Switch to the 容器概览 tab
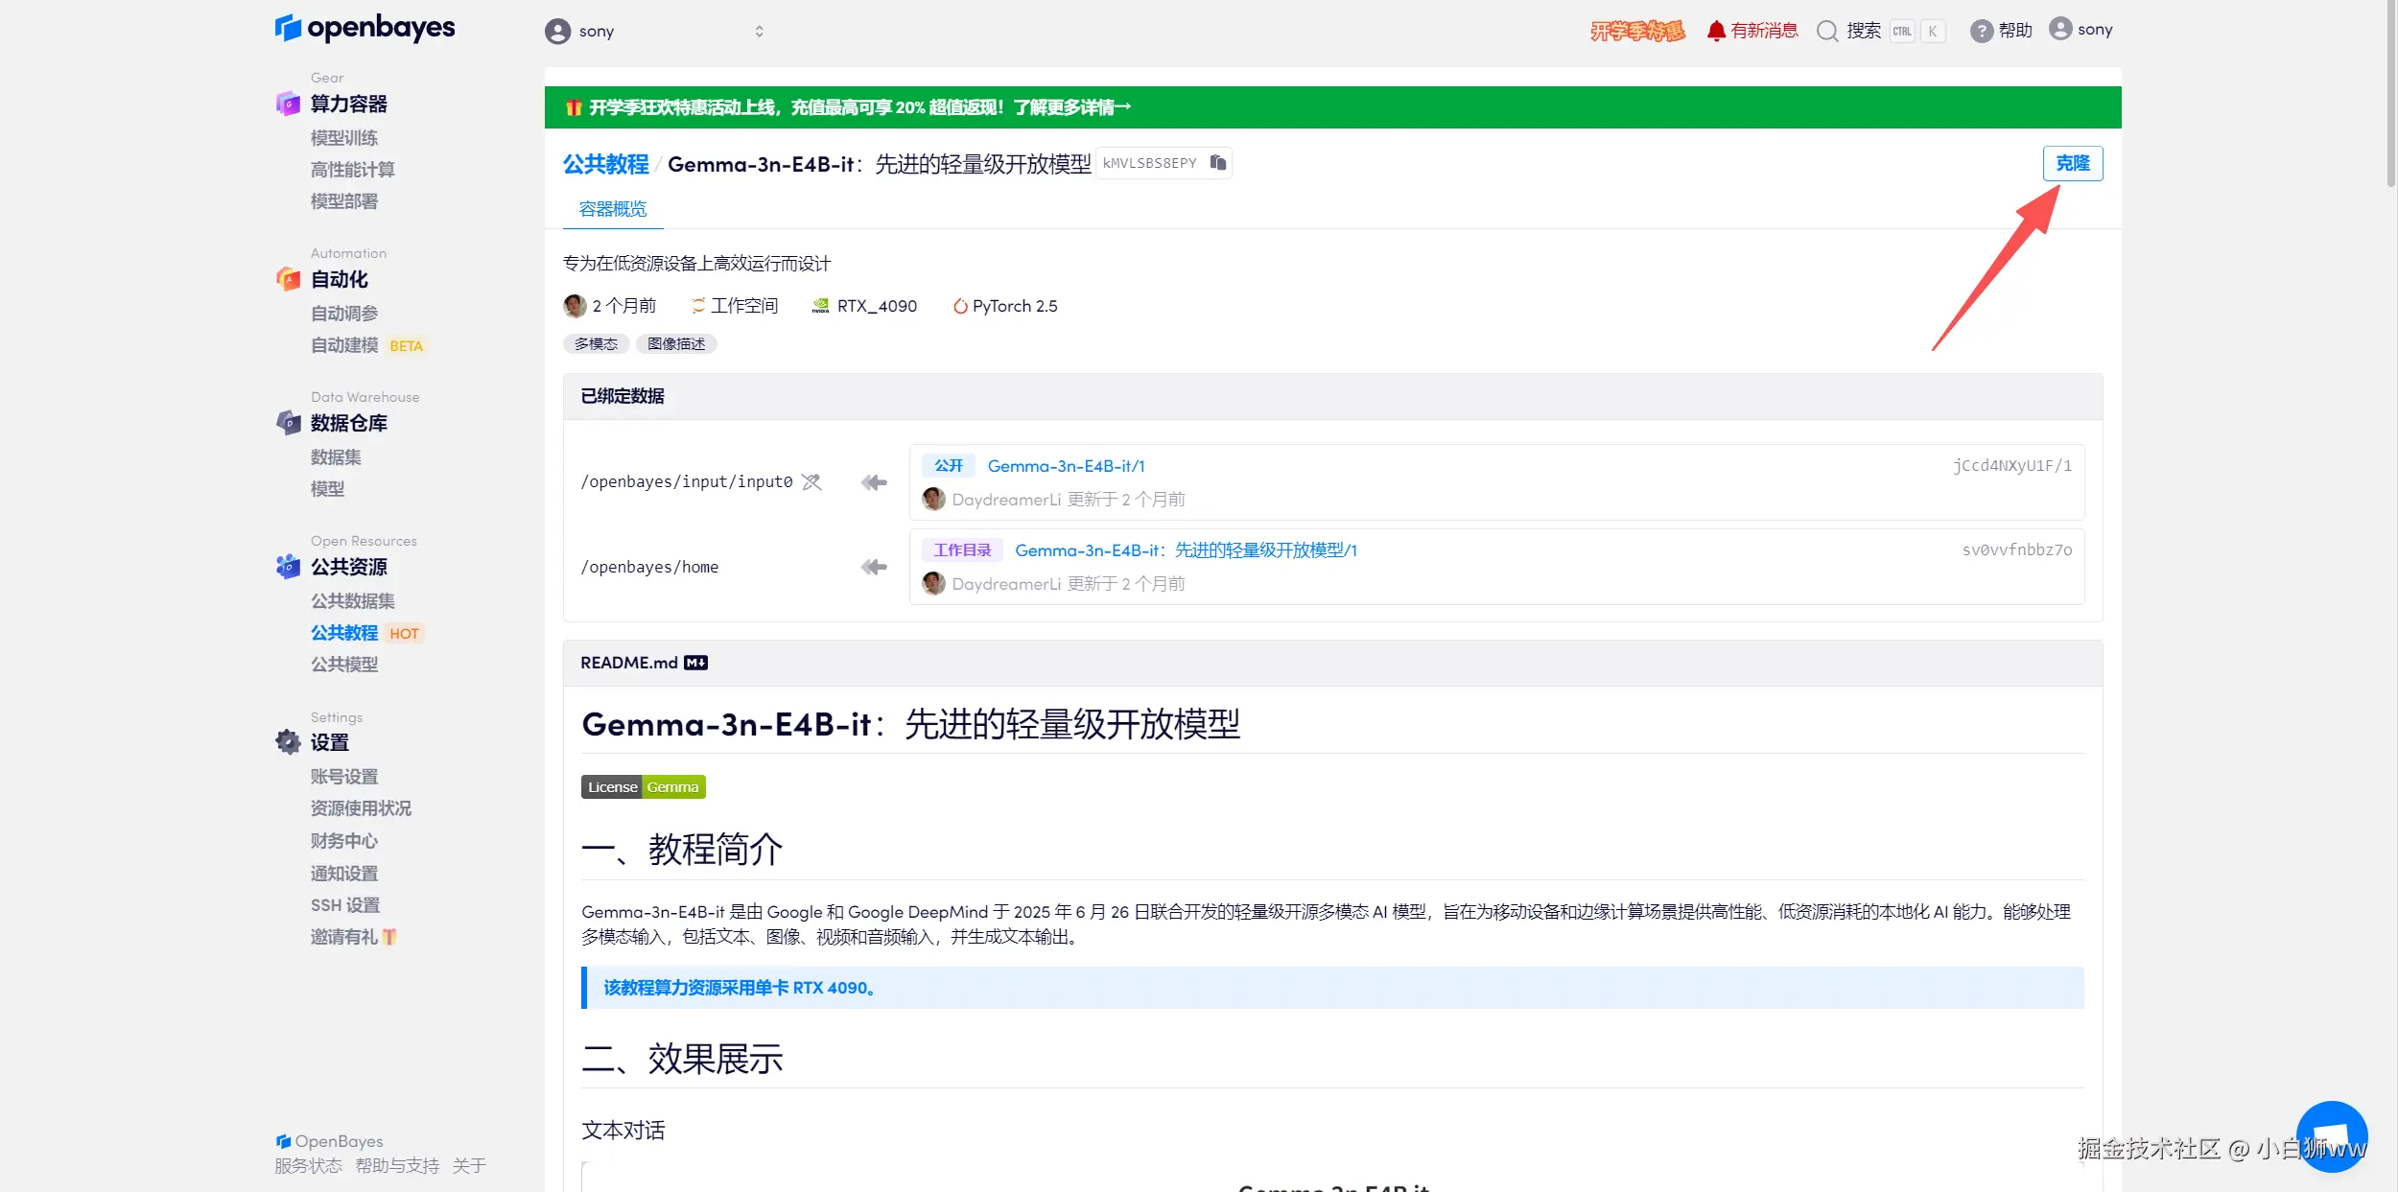The image size is (2398, 1192). pos(613,209)
